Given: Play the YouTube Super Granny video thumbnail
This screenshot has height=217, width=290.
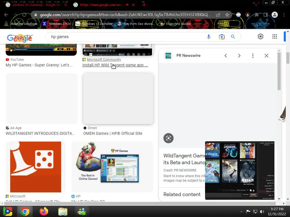Looking at the screenshot, I should point(41,50).
